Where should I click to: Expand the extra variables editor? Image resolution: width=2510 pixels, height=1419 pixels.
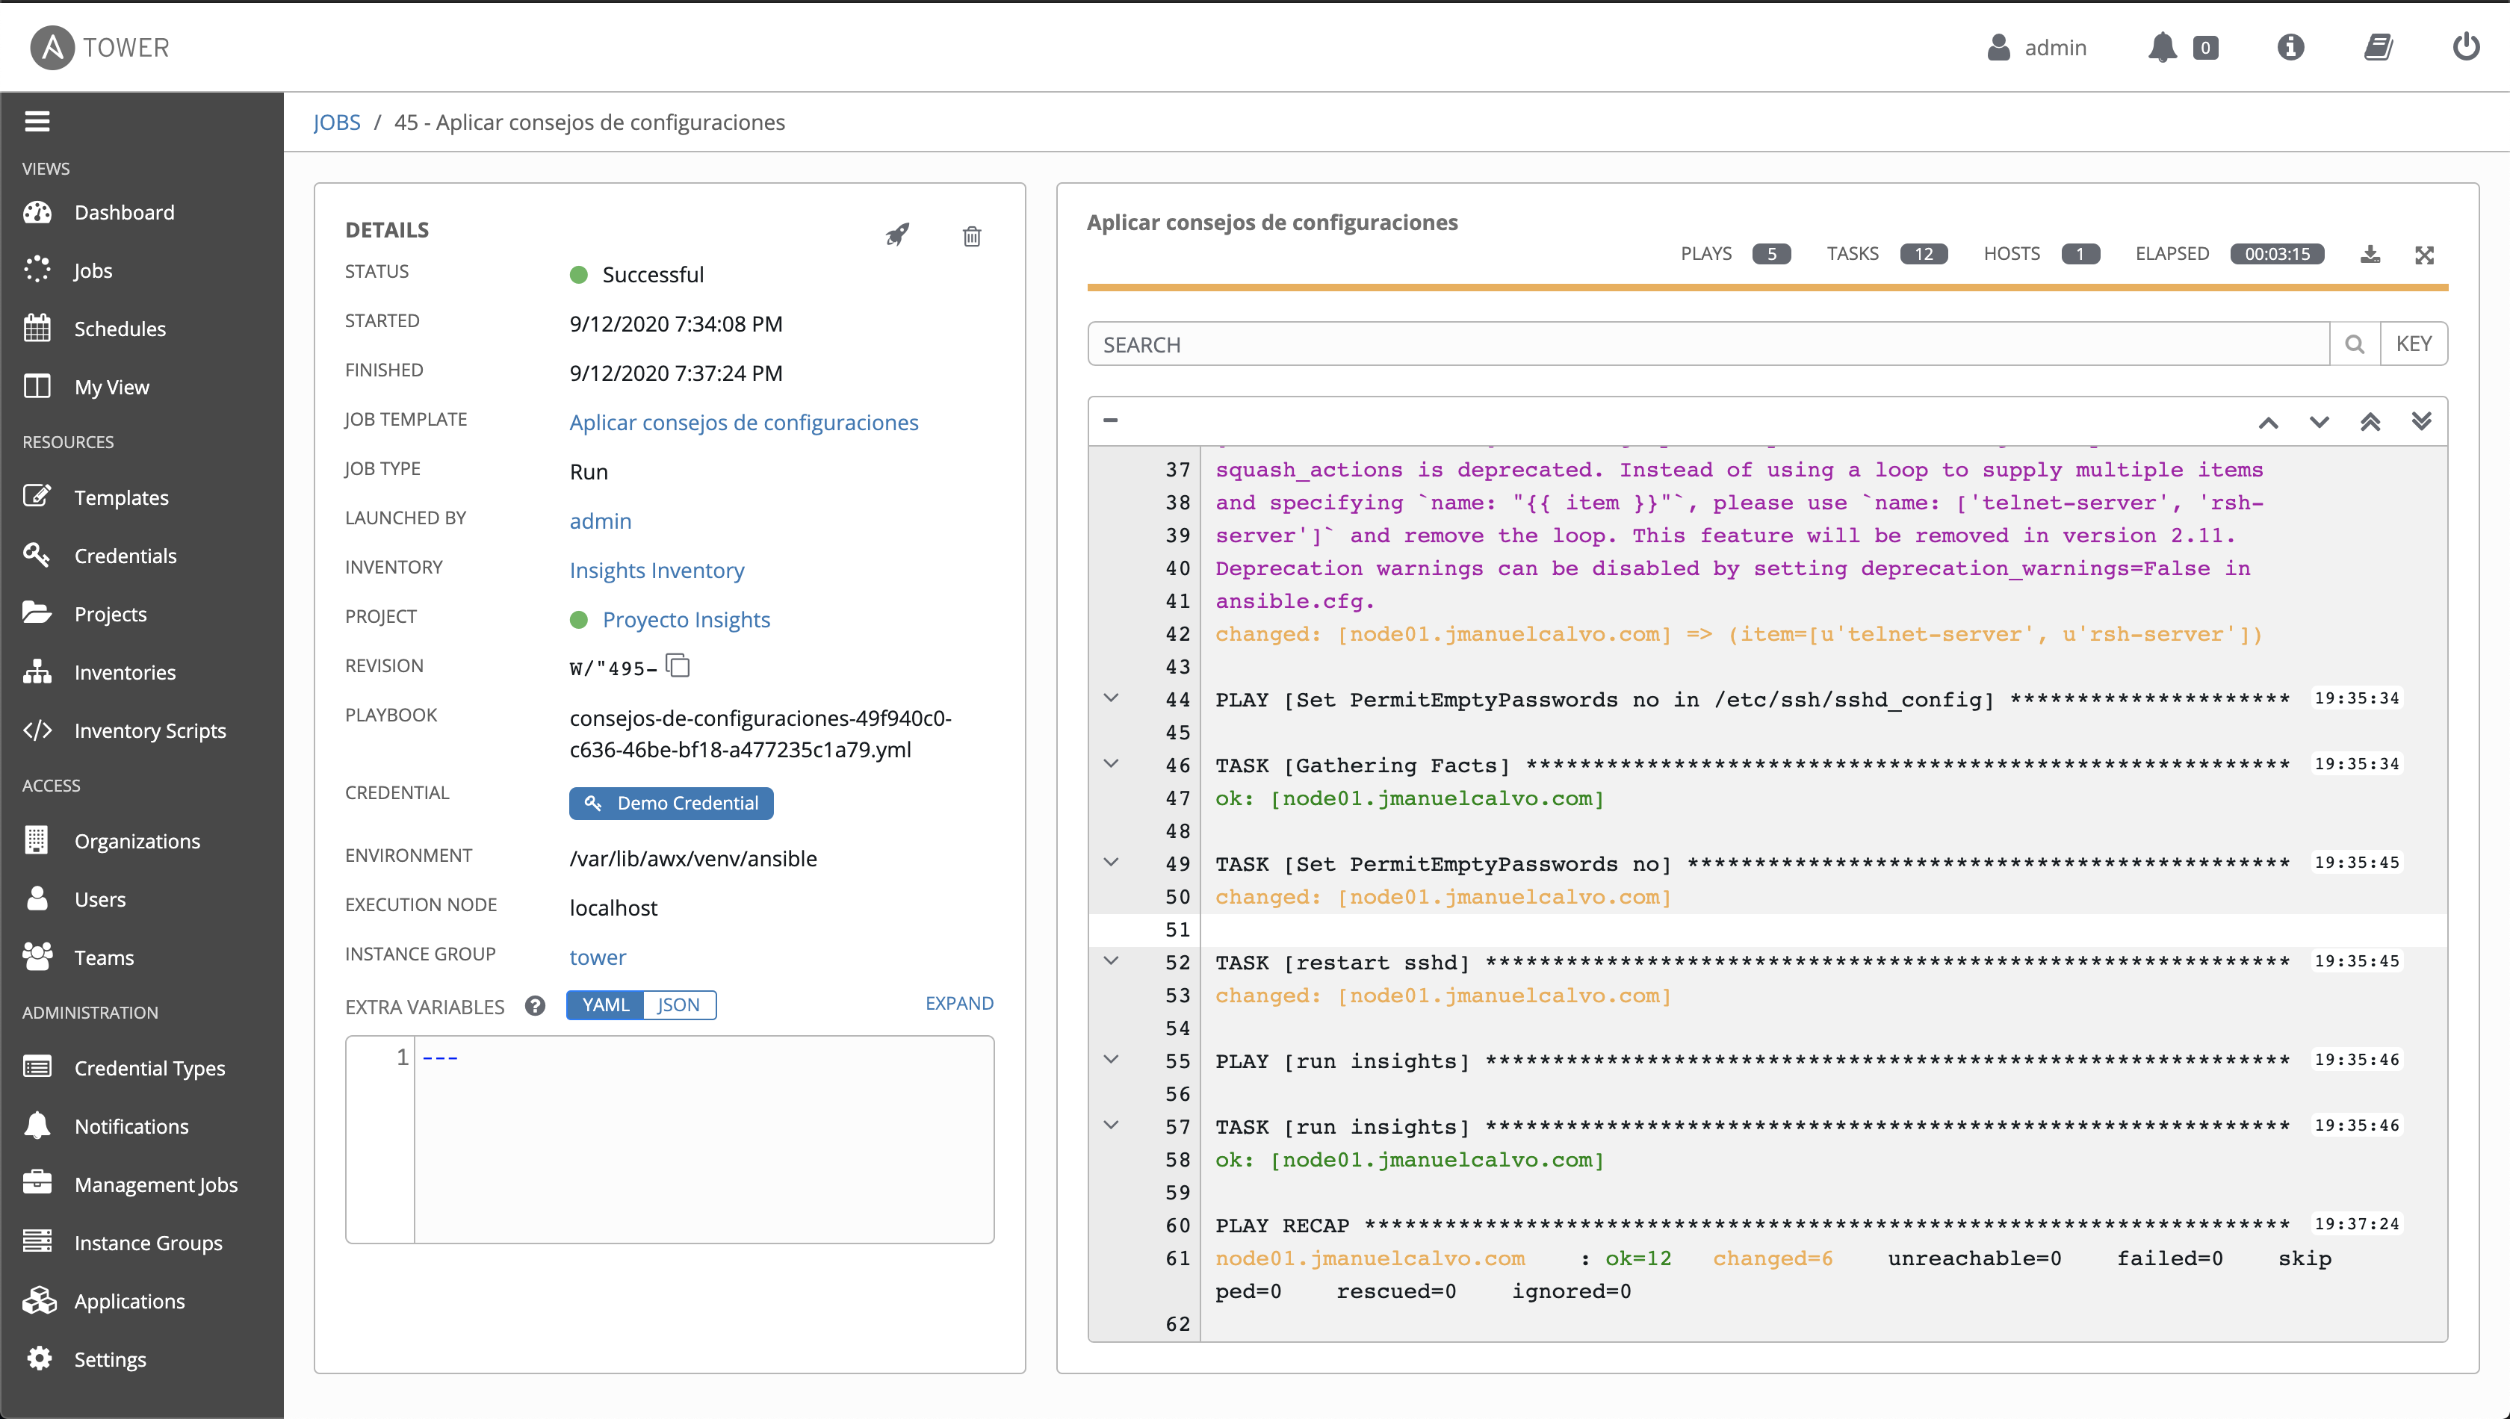(959, 1003)
